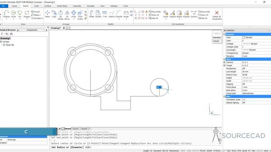Expand the Target property row
The image size is (271, 152).
click(224, 65)
